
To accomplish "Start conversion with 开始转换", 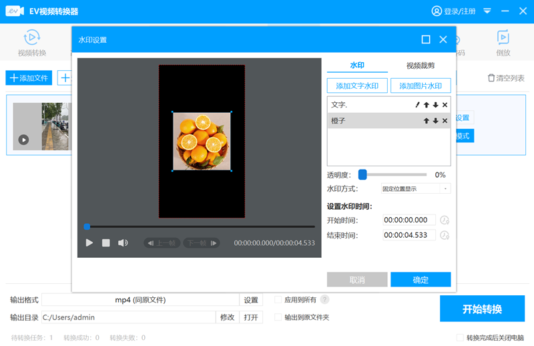I will coord(482,309).
